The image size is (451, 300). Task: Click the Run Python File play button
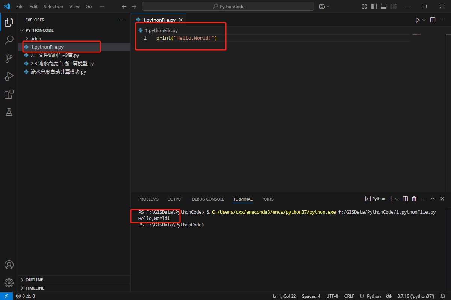(418, 20)
